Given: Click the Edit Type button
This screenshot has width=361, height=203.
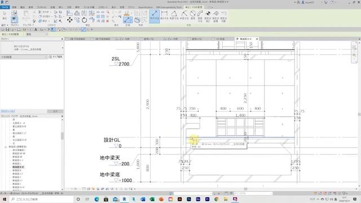Looking at the screenshot, I should pos(56,56).
